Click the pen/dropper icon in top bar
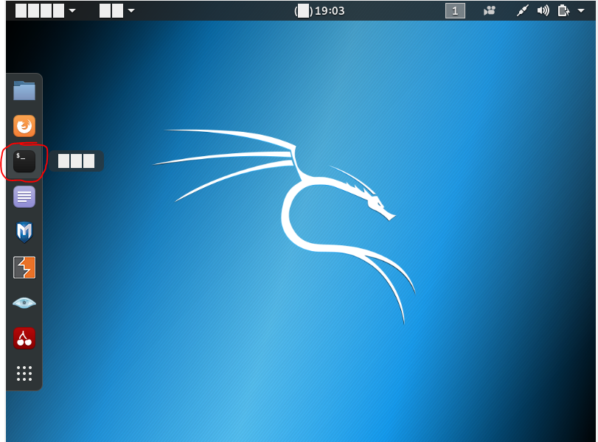Screen dimensions: 598x442 click(523, 10)
